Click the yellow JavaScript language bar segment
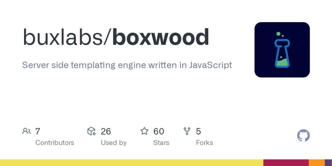The width and height of the screenshot is (332, 166). click(132, 163)
